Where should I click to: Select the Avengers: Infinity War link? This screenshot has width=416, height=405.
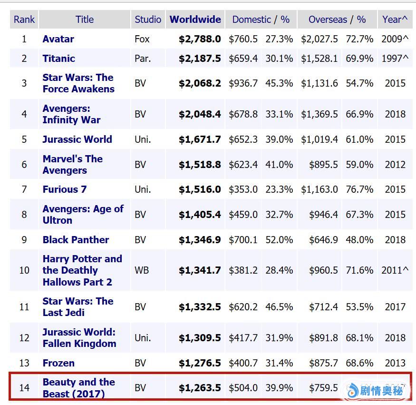click(71, 114)
